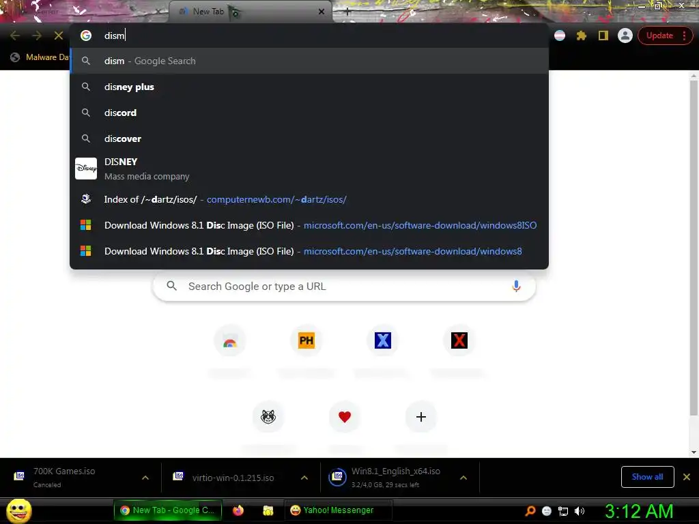Open the 'Index of /~dartz/isos/' suggestion
699x524 pixels.
[x=309, y=200]
